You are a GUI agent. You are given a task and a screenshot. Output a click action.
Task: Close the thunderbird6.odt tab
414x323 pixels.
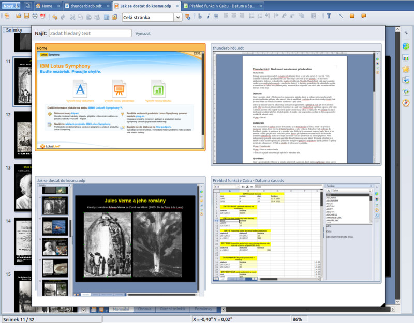click(108, 6)
